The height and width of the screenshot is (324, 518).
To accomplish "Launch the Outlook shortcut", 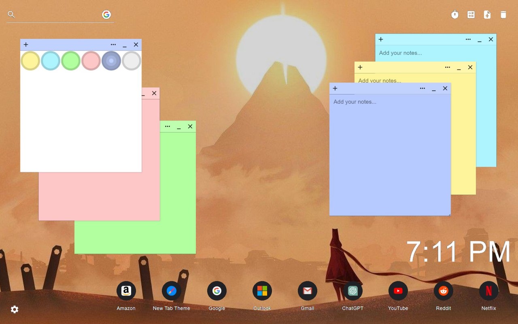I will 262,291.
